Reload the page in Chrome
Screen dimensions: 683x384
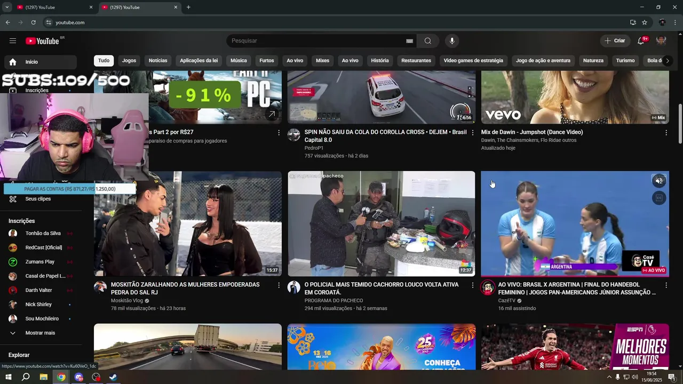(33, 22)
